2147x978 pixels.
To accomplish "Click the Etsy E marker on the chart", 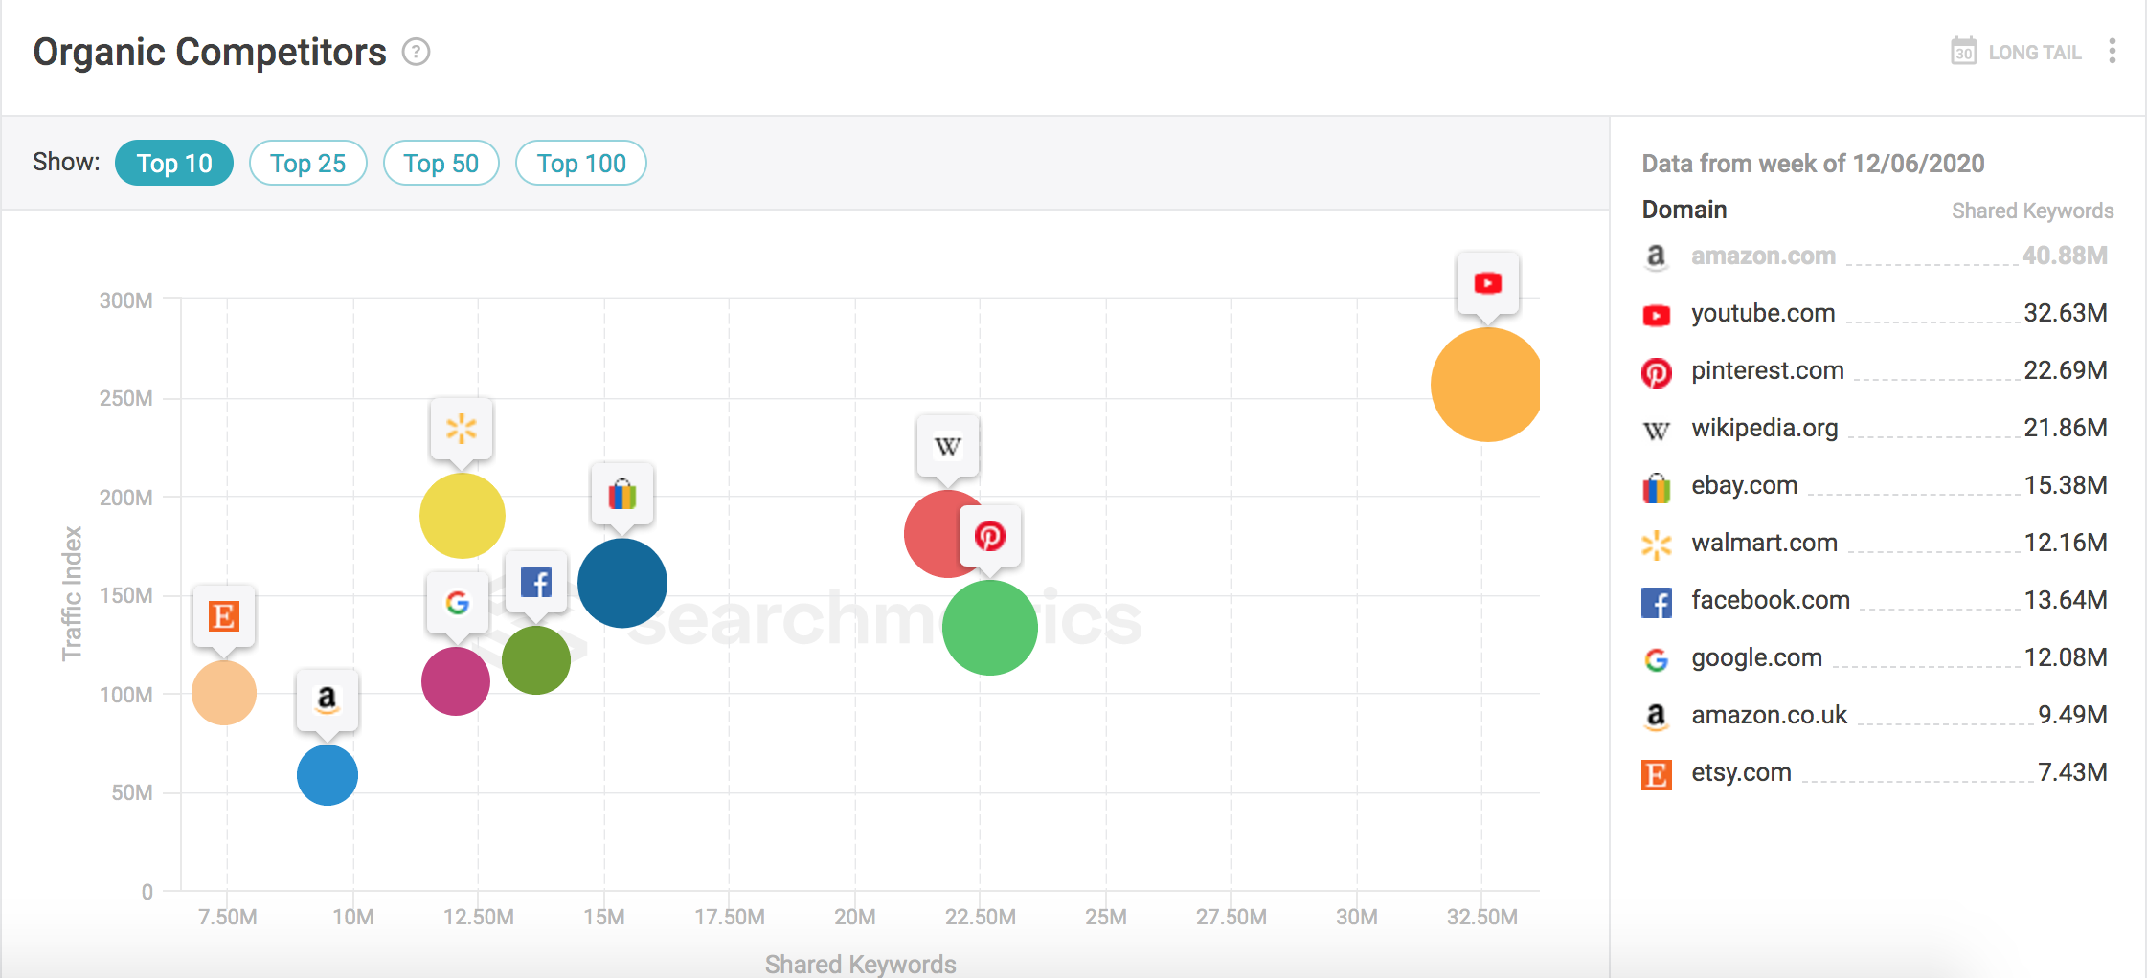I will pyautogui.click(x=223, y=615).
